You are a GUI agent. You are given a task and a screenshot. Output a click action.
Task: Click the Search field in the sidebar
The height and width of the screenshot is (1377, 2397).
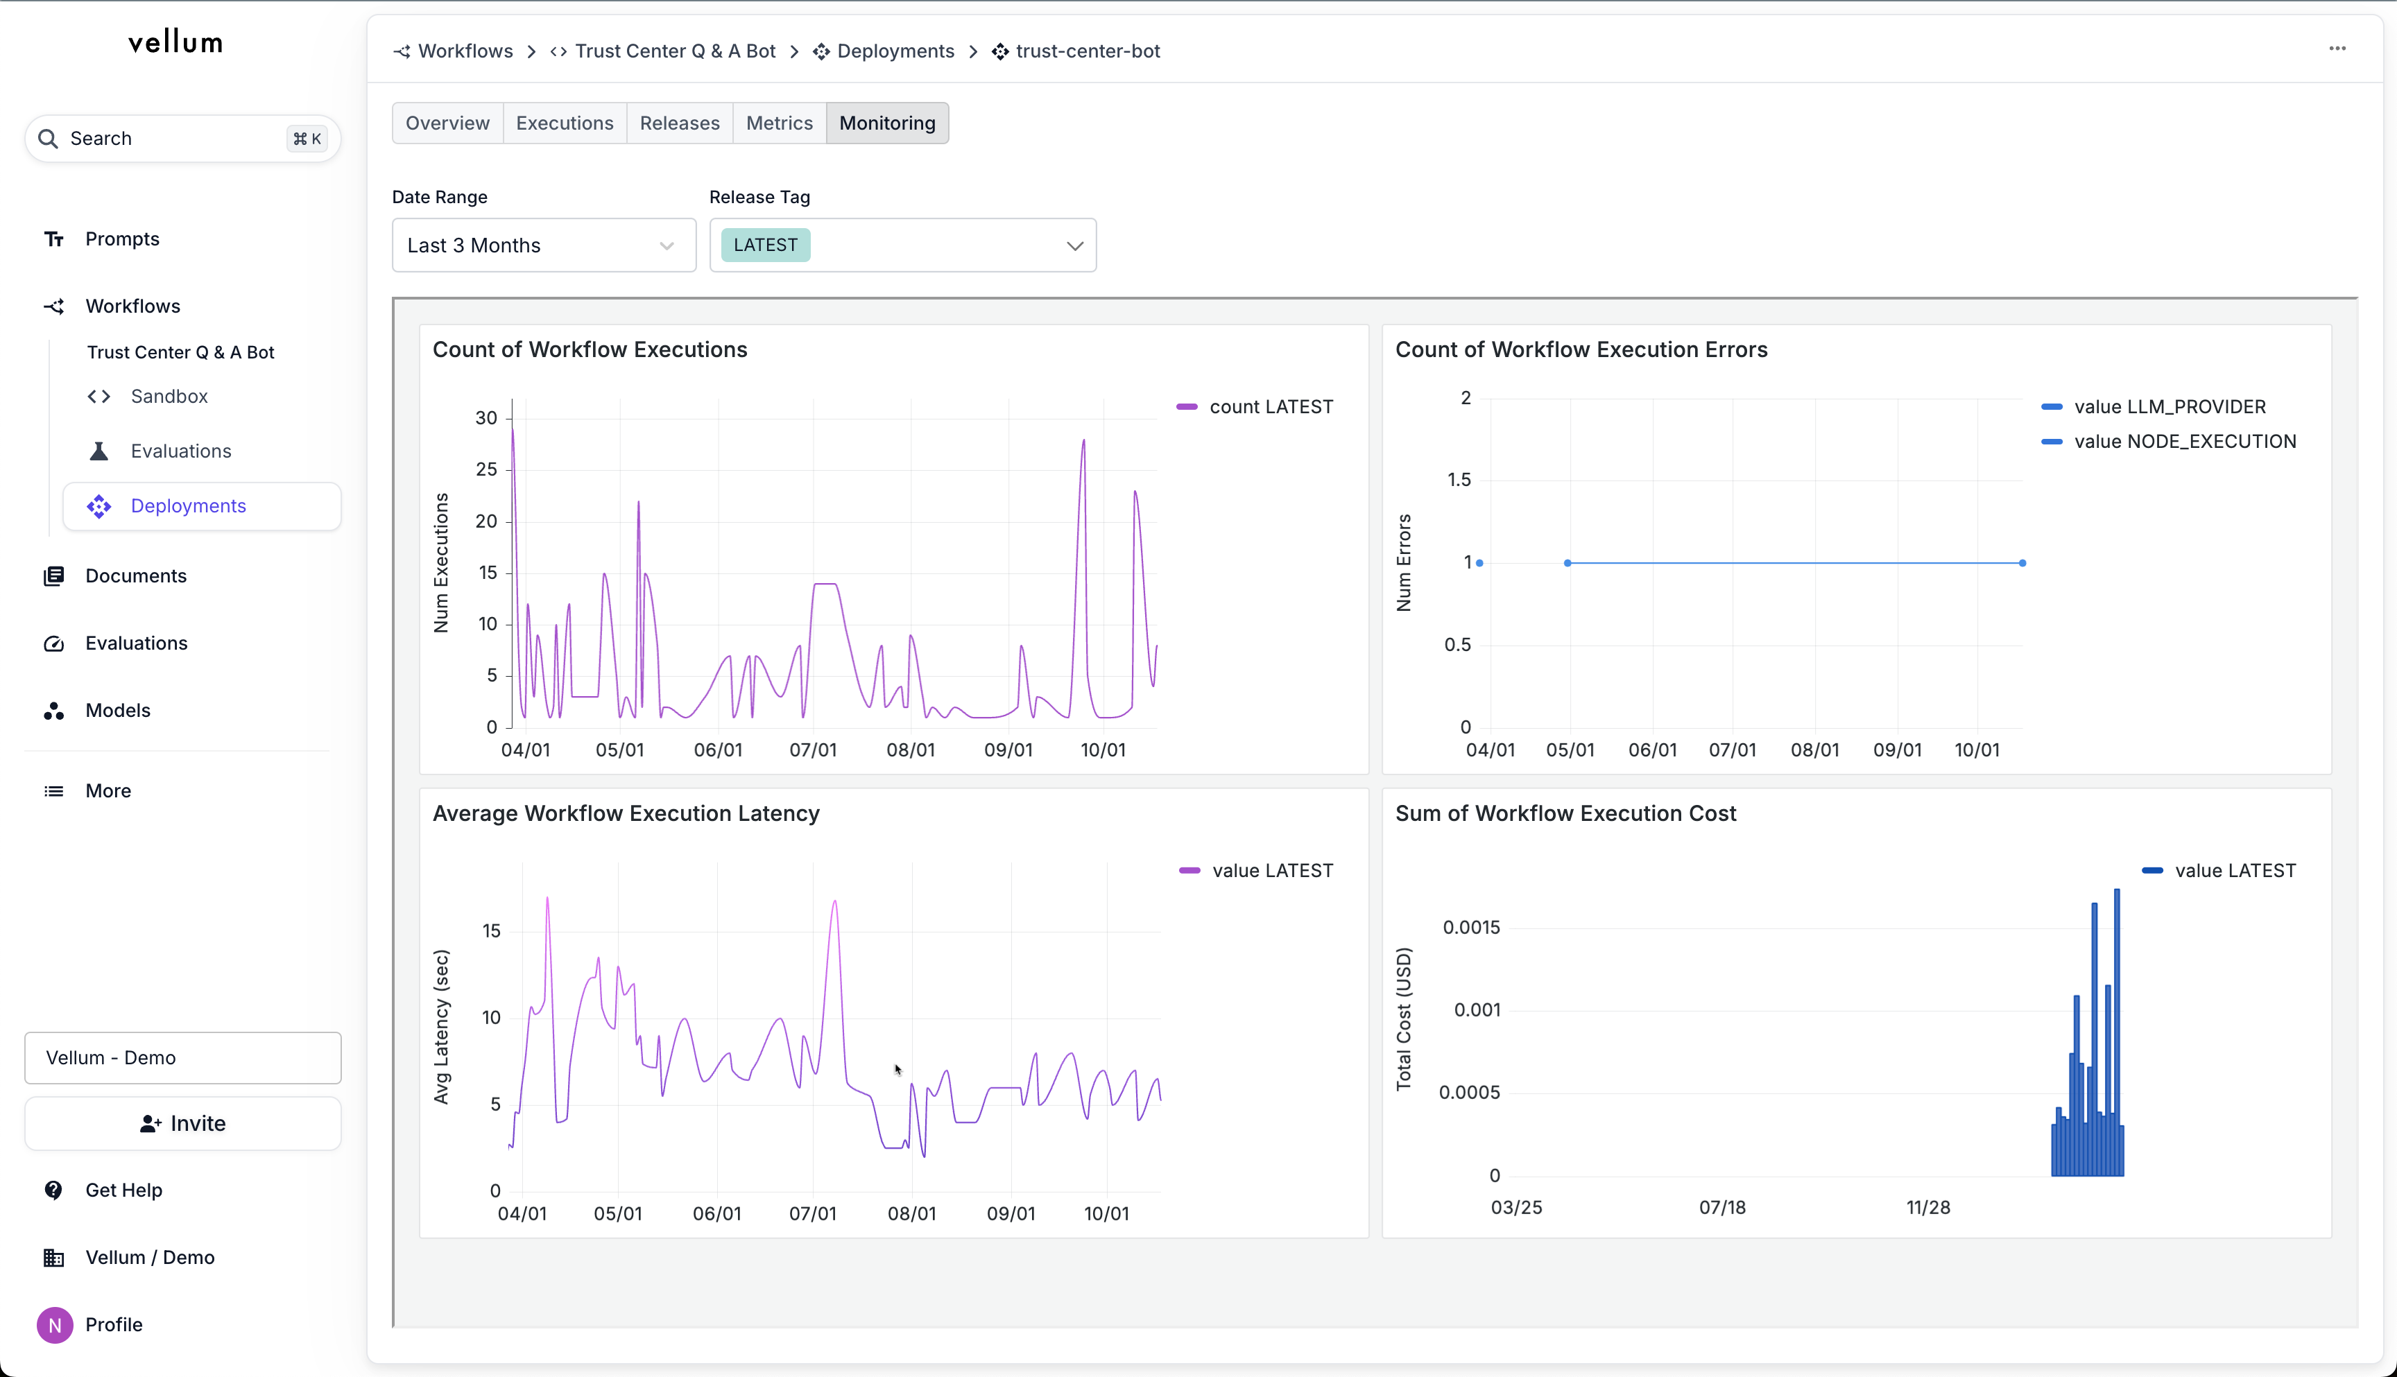tap(182, 139)
